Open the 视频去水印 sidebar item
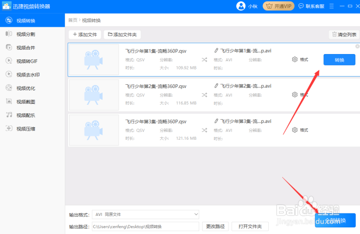The width and height of the screenshot is (360, 234). (32, 75)
